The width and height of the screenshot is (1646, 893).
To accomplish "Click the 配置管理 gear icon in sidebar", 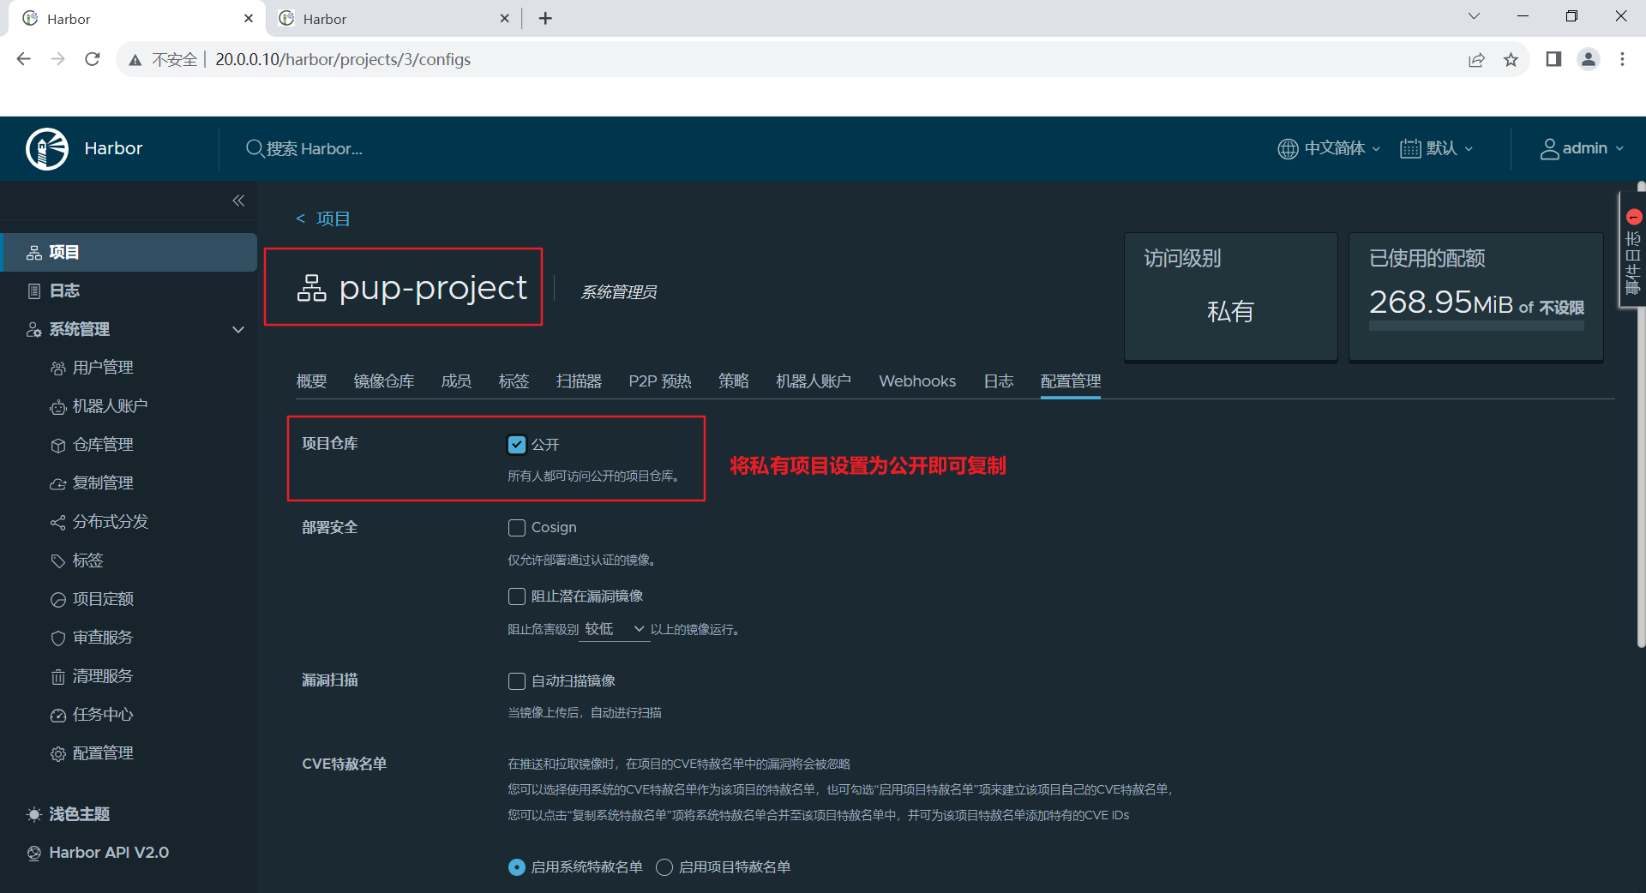I will tap(58, 753).
